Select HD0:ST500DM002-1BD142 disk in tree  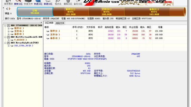tap(27, 26)
